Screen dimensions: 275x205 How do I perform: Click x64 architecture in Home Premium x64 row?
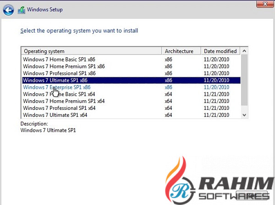pyautogui.click(x=168, y=101)
